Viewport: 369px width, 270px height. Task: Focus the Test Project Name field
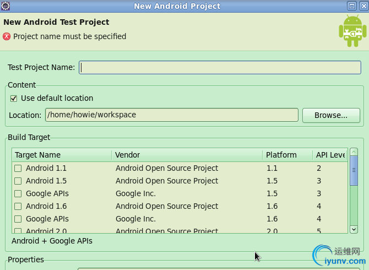220,68
